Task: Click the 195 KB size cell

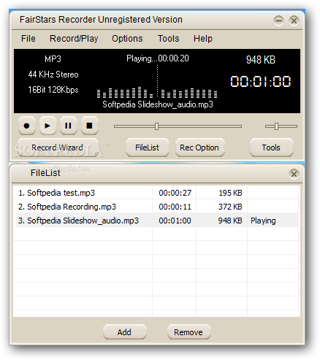Action: (x=230, y=193)
